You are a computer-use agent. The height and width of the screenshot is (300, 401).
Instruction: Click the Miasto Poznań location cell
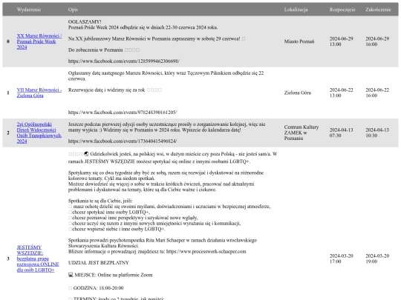299,41
